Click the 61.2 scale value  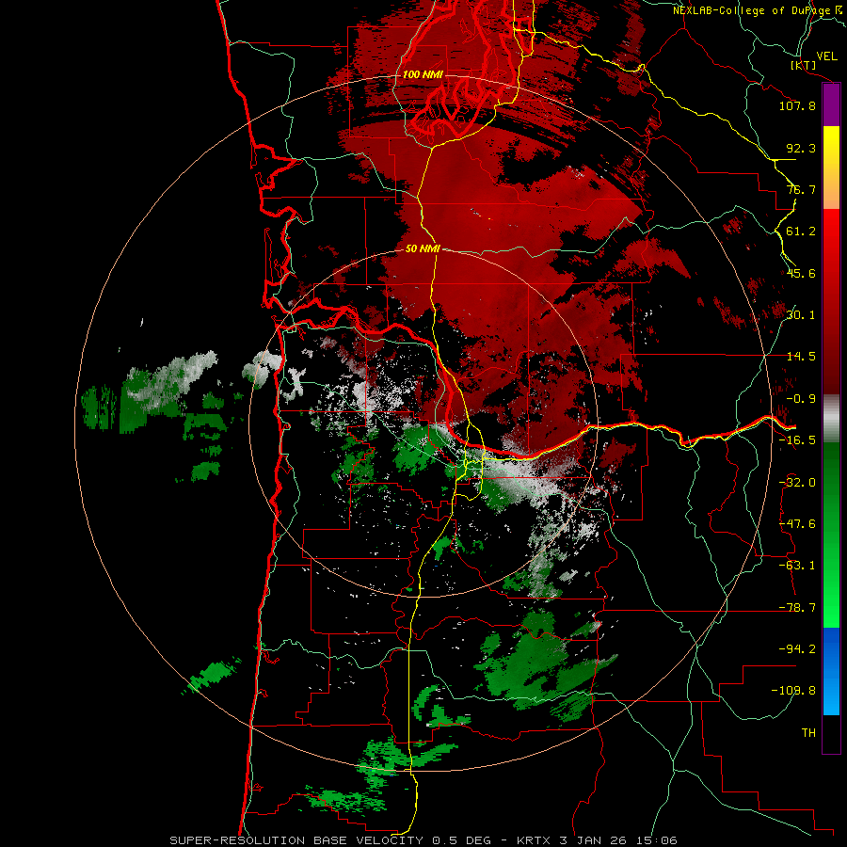pos(801,232)
